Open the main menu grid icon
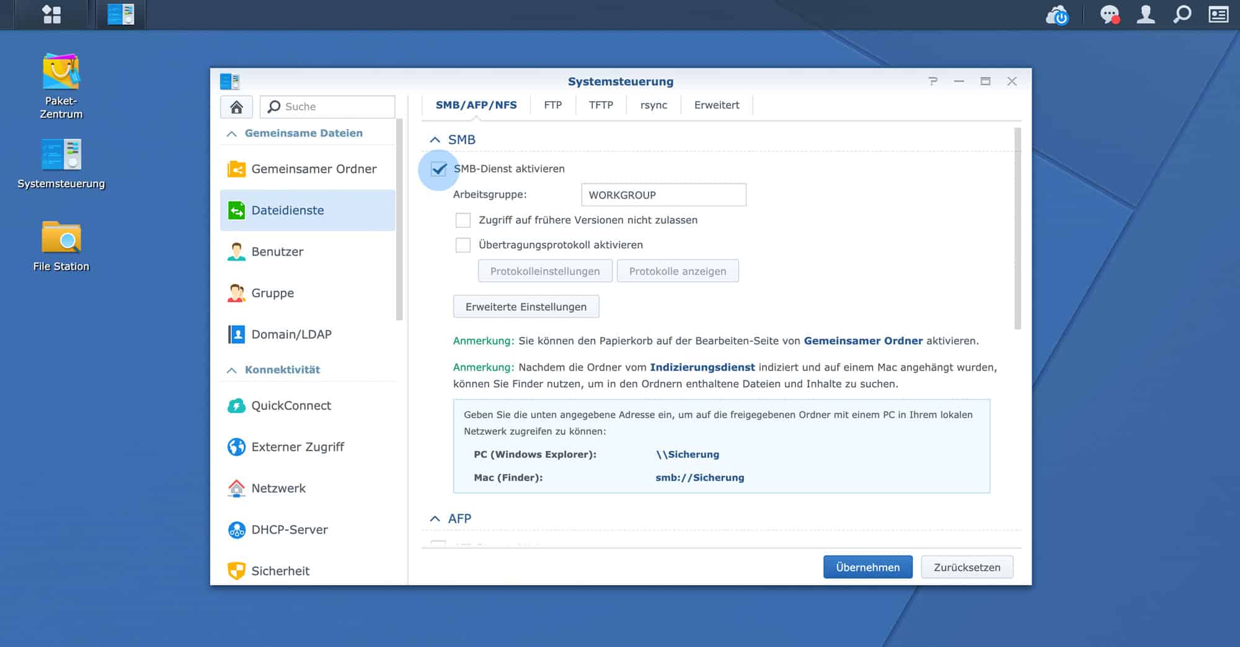This screenshot has width=1240, height=647. (51, 14)
